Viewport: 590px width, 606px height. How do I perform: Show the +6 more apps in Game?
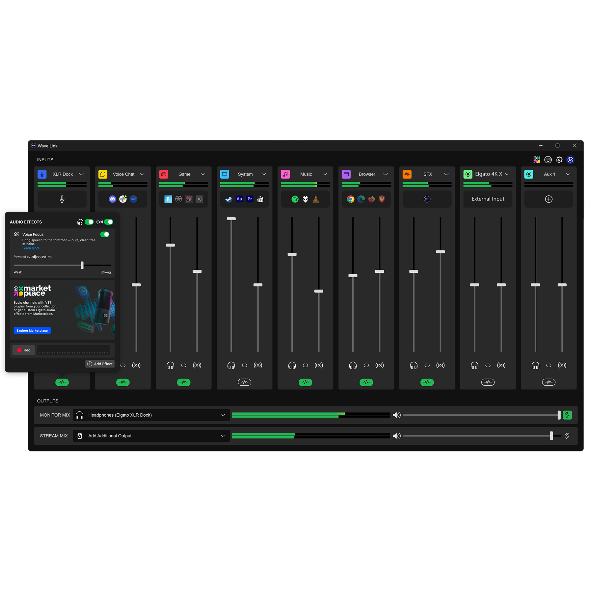pos(199,199)
